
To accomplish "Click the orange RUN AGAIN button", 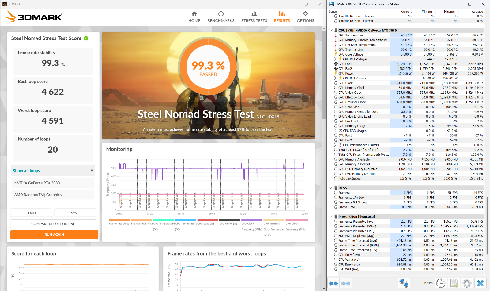I will point(54,235).
